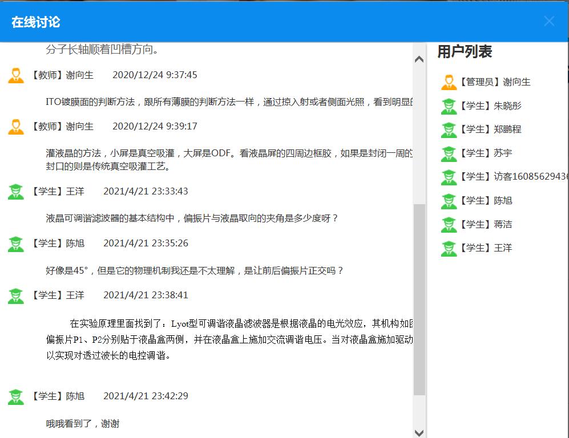The height and width of the screenshot is (438, 569).
Task: Click the teacher avatar beside 谢向生's 9:39 message
Action: (x=15, y=126)
